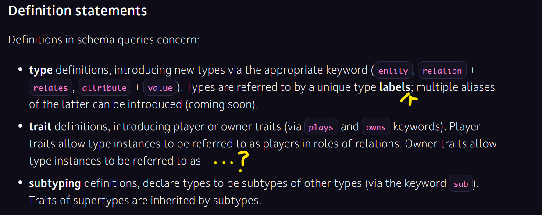
Task: Click the yellow arrow annotation under labels
Action: [409, 97]
